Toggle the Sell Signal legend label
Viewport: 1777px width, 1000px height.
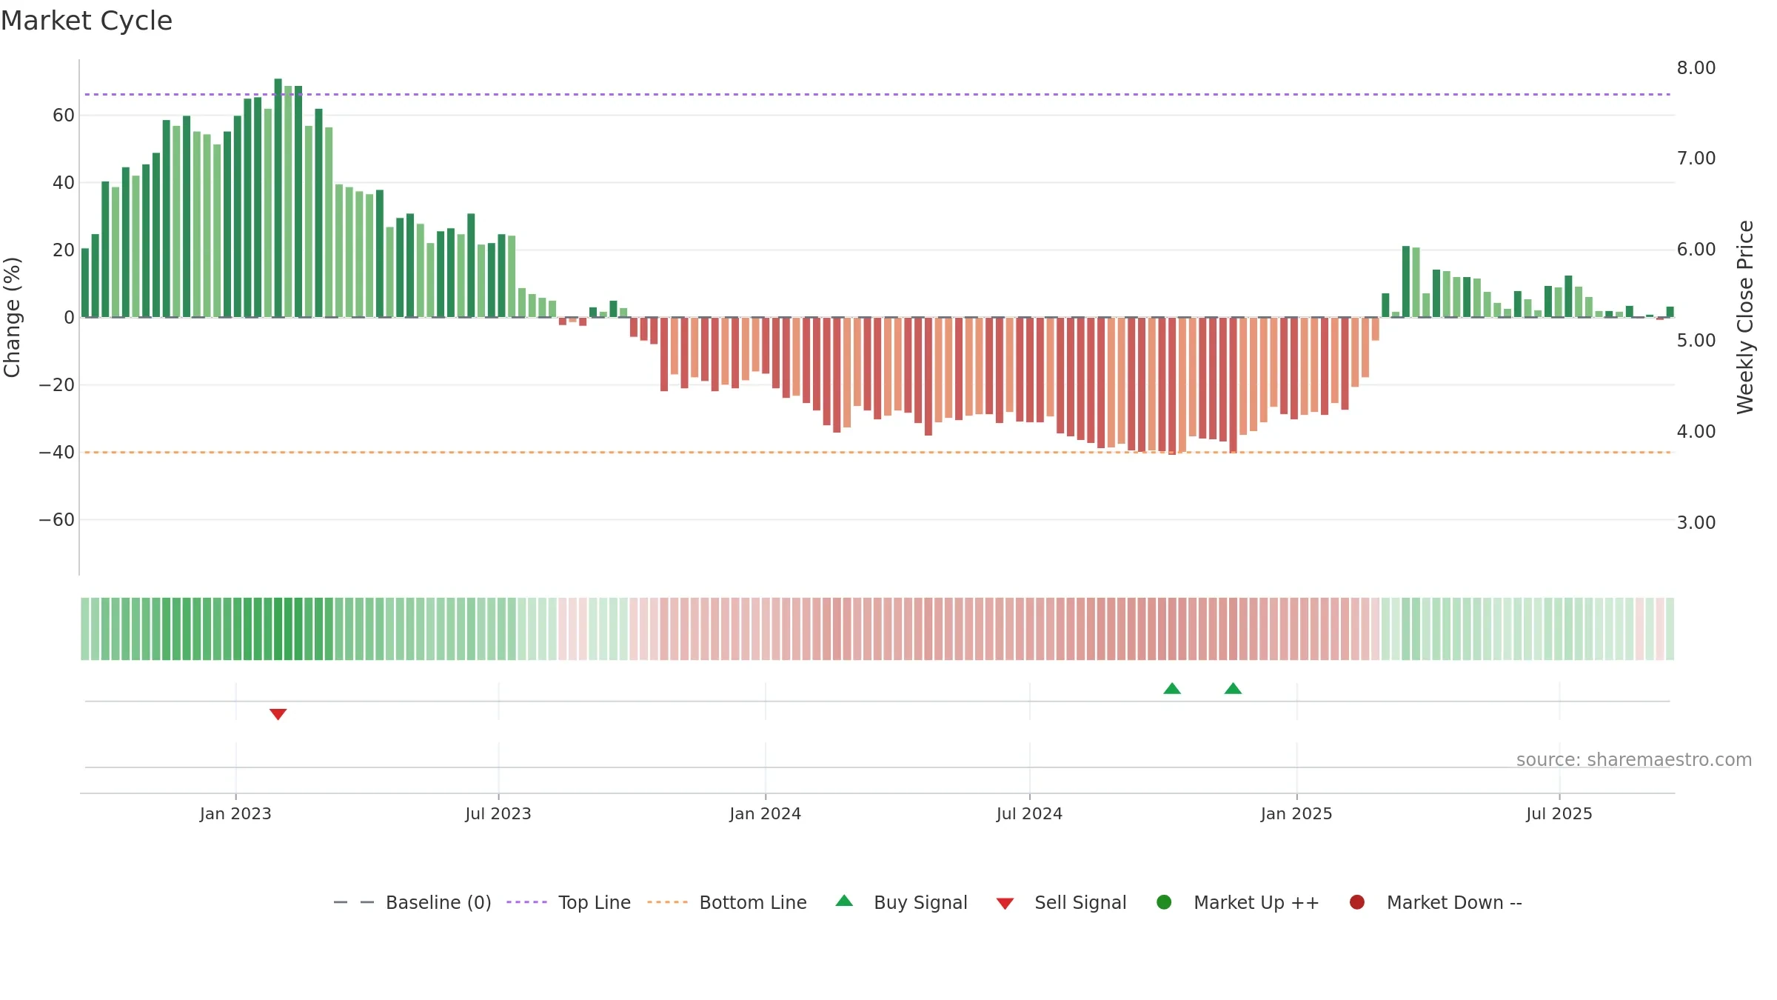pos(1080,903)
